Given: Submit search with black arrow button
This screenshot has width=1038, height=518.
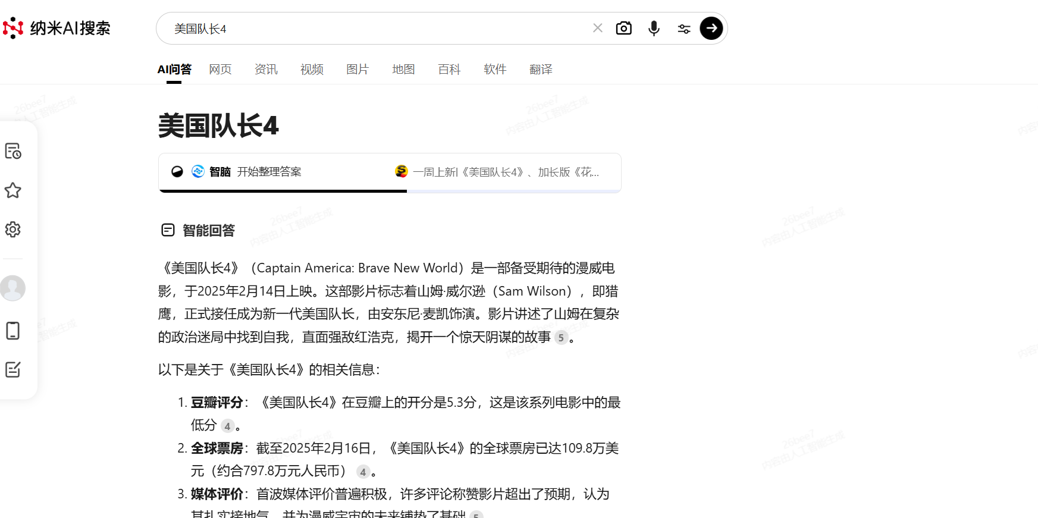Looking at the screenshot, I should pos(711,28).
